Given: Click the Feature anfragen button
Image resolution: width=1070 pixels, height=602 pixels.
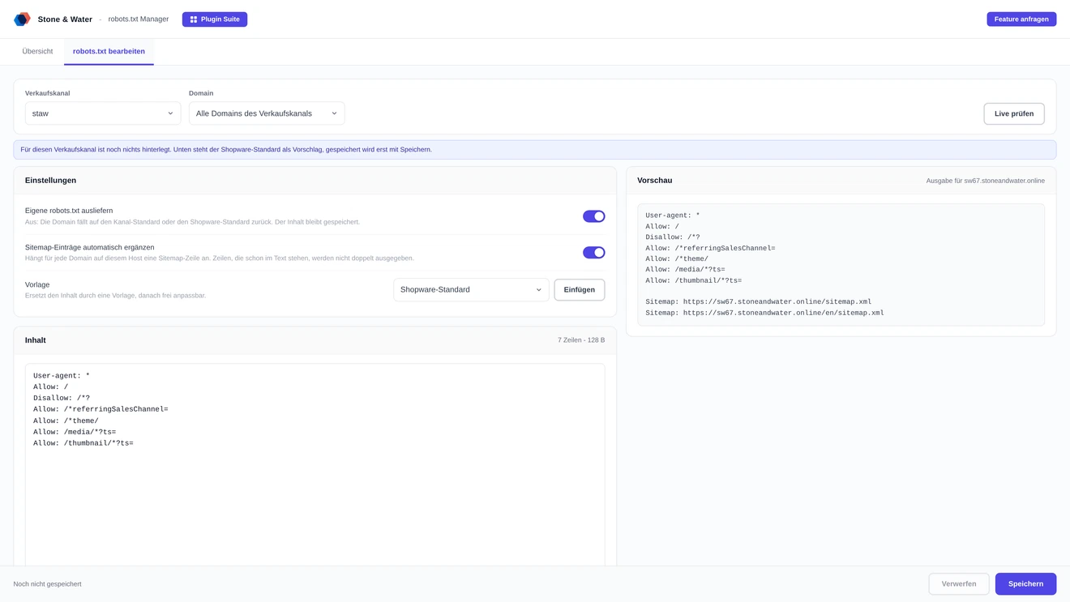Looking at the screenshot, I should tap(1021, 19).
